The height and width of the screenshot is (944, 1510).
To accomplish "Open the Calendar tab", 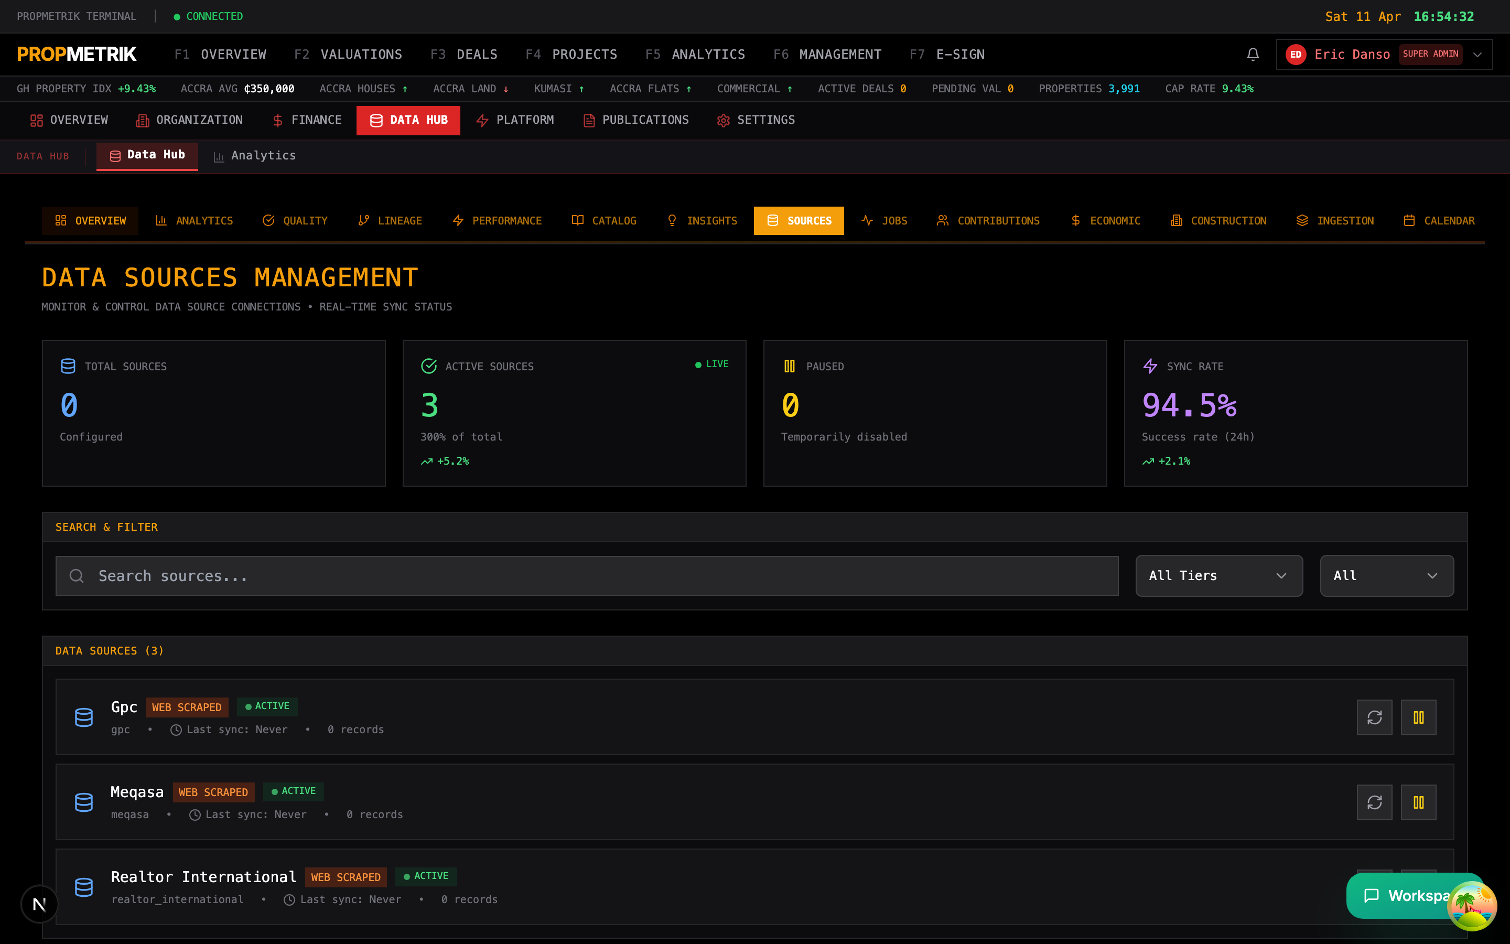I will 1438,221.
